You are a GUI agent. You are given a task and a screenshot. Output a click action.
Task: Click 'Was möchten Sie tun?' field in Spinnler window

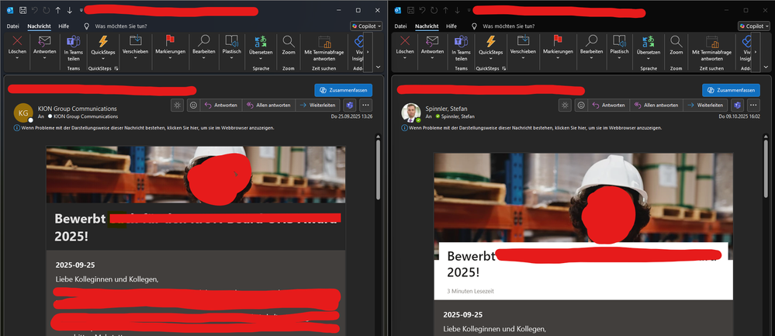508,26
